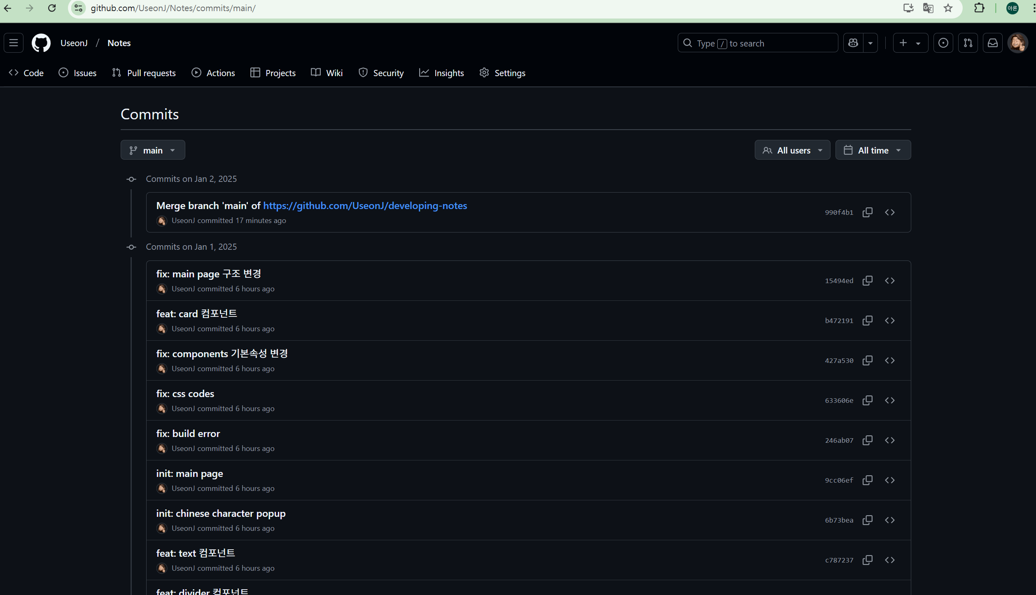Open commit 'fix: build error'
Image resolution: width=1036 pixels, height=595 pixels.
point(188,434)
